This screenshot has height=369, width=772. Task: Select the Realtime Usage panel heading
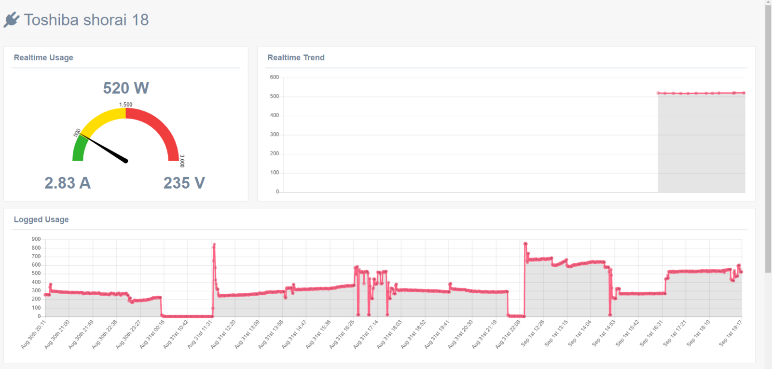[x=43, y=57]
